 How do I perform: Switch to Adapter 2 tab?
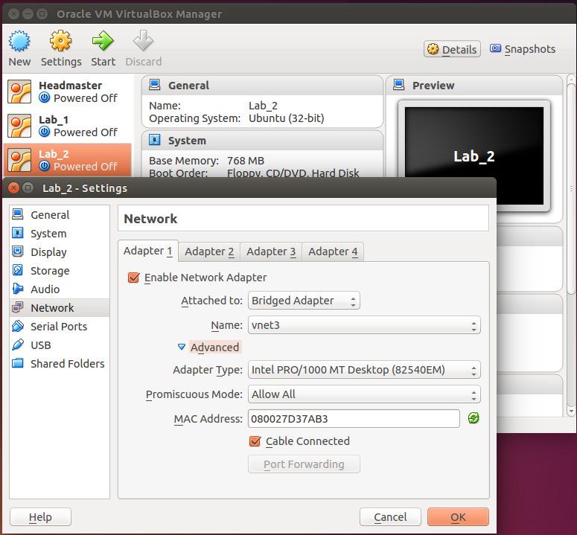(x=209, y=252)
